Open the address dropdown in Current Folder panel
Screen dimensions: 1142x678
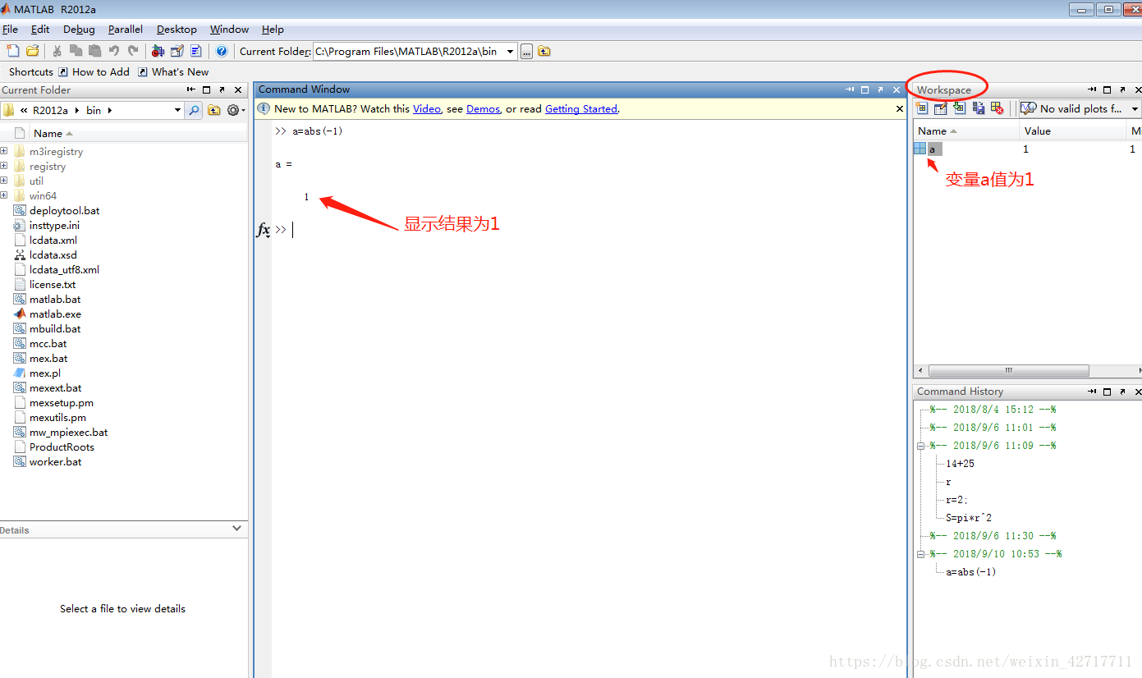point(177,110)
